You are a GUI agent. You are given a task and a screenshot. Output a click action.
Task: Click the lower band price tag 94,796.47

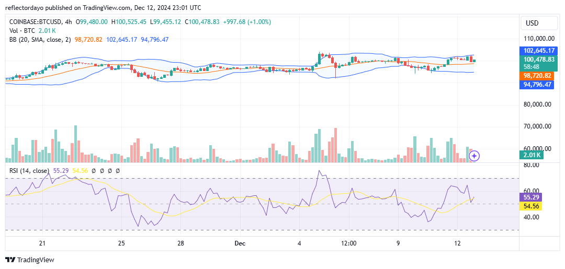click(536, 85)
